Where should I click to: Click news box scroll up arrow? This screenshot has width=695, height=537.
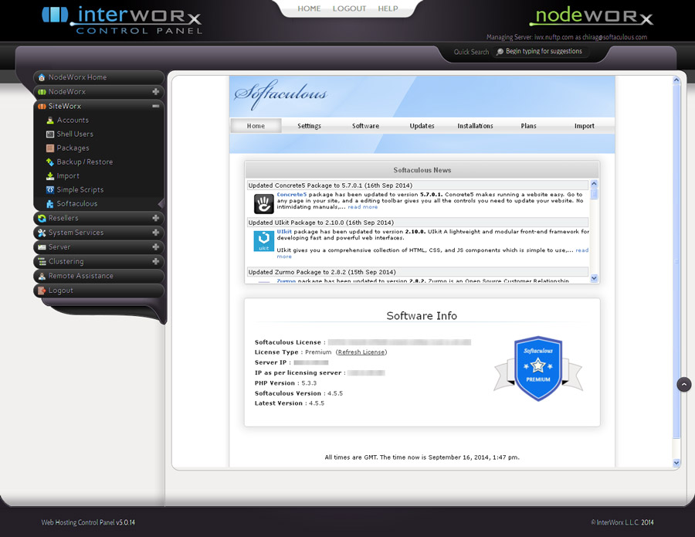point(594,184)
